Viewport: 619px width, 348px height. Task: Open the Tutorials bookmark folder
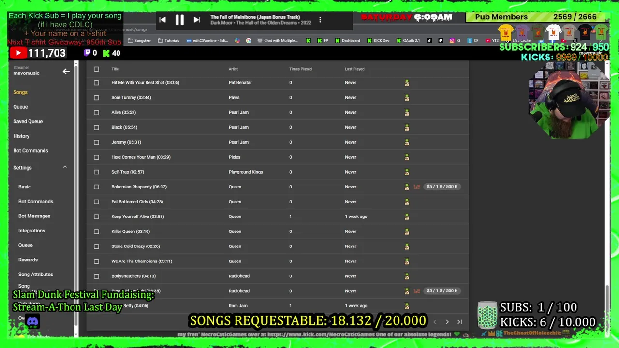169,41
